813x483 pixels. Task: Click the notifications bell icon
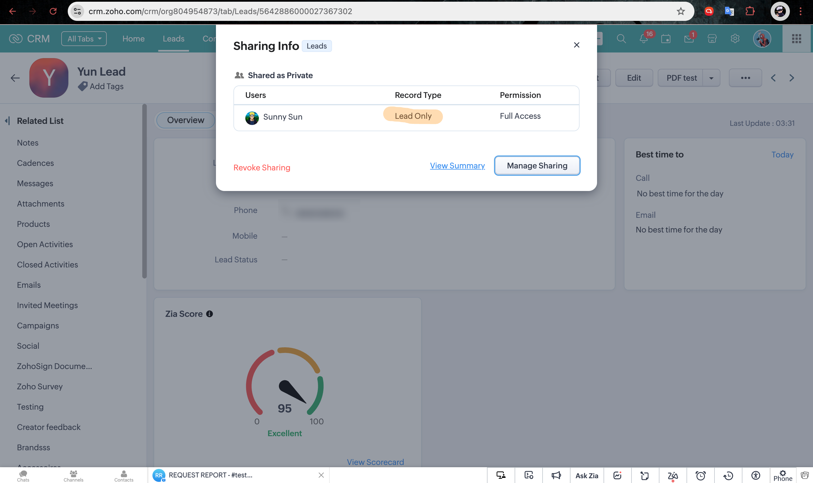(x=644, y=39)
